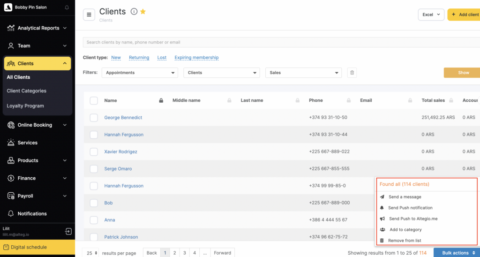The height and width of the screenshot is (257, 480).
Task: Expand the Sales filter dropdown
Action: [x=303, y=73]
